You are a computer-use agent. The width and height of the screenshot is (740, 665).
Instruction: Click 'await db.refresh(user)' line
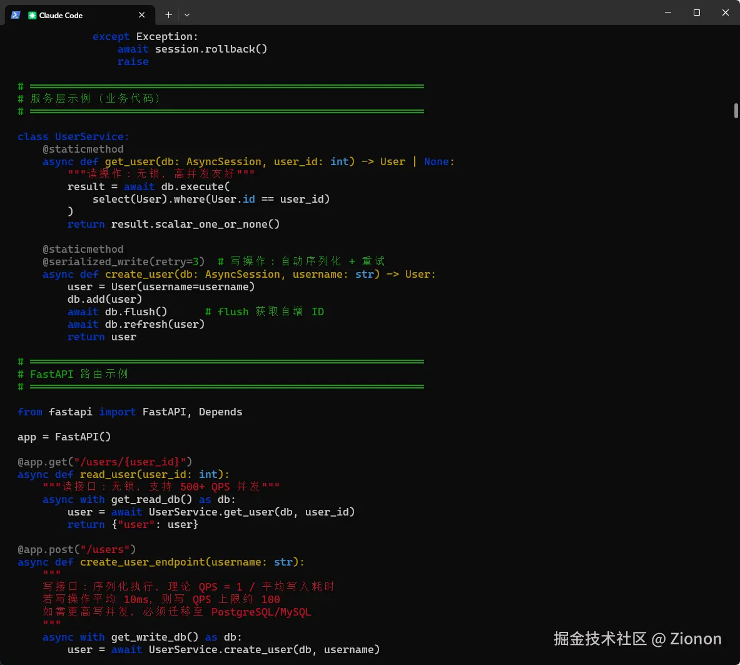click(136, 324)
